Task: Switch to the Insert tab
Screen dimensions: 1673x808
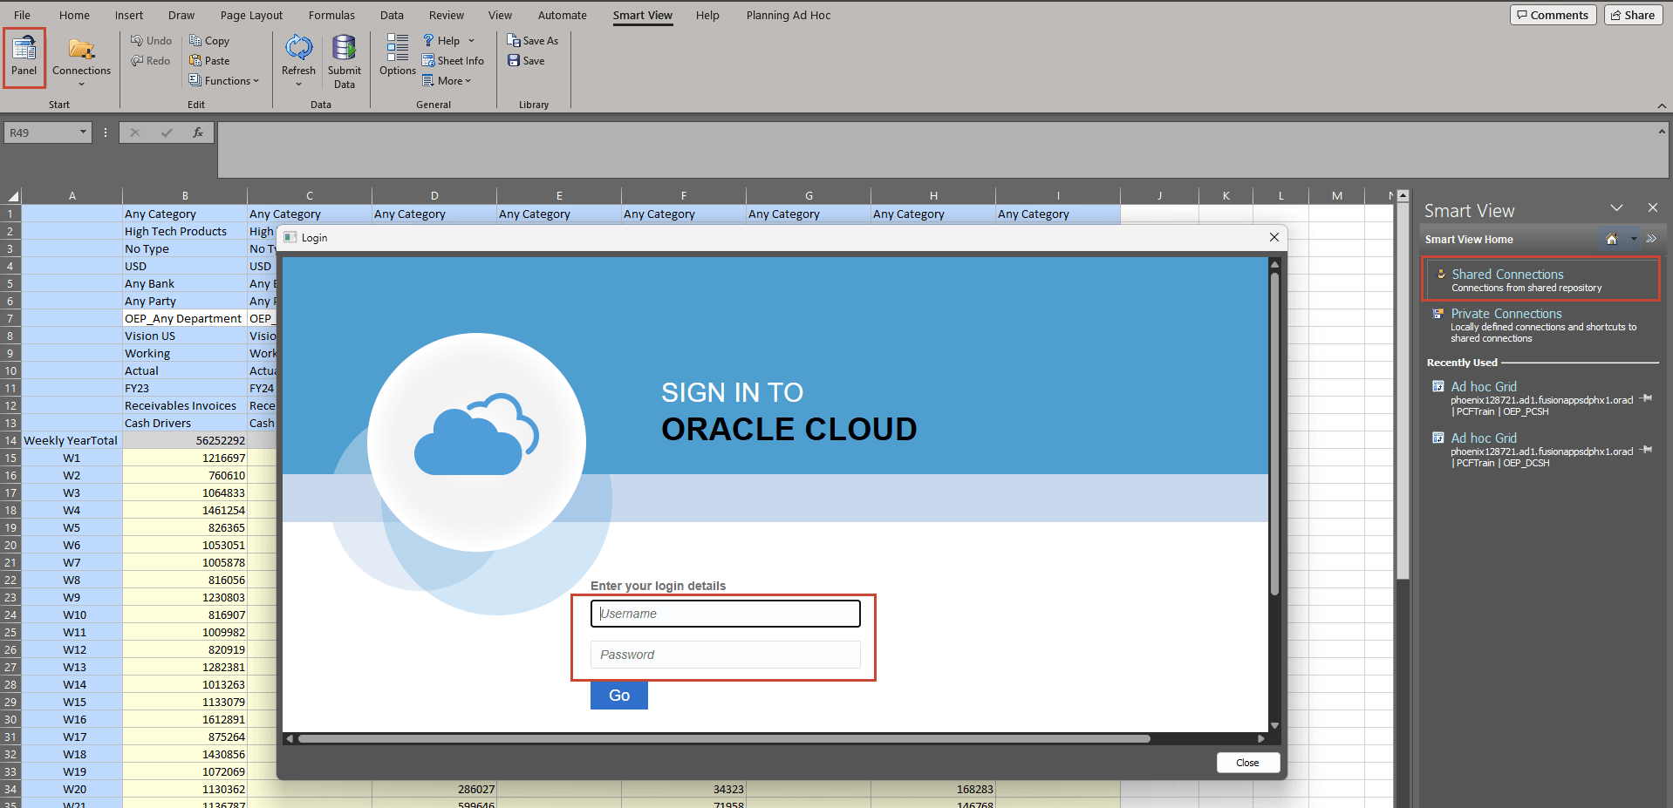Action: 129,16
